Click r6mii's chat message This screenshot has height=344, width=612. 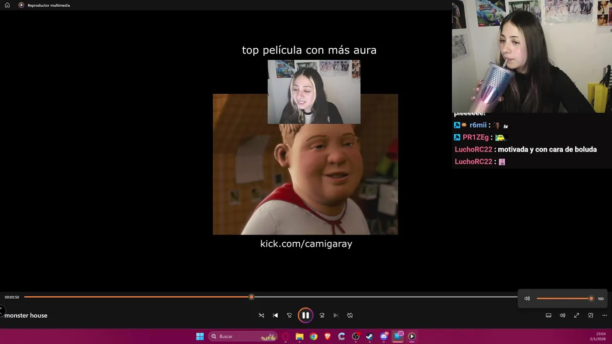click(481, 125)
